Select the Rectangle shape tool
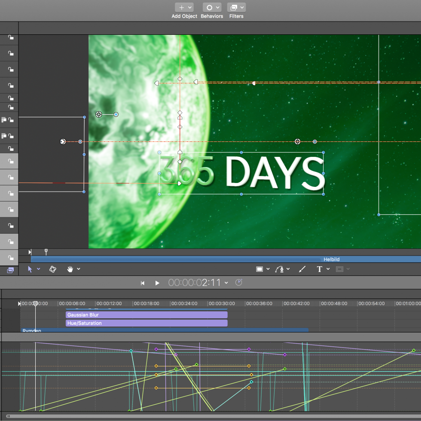The image size is (421, 421). coord(259,269)
